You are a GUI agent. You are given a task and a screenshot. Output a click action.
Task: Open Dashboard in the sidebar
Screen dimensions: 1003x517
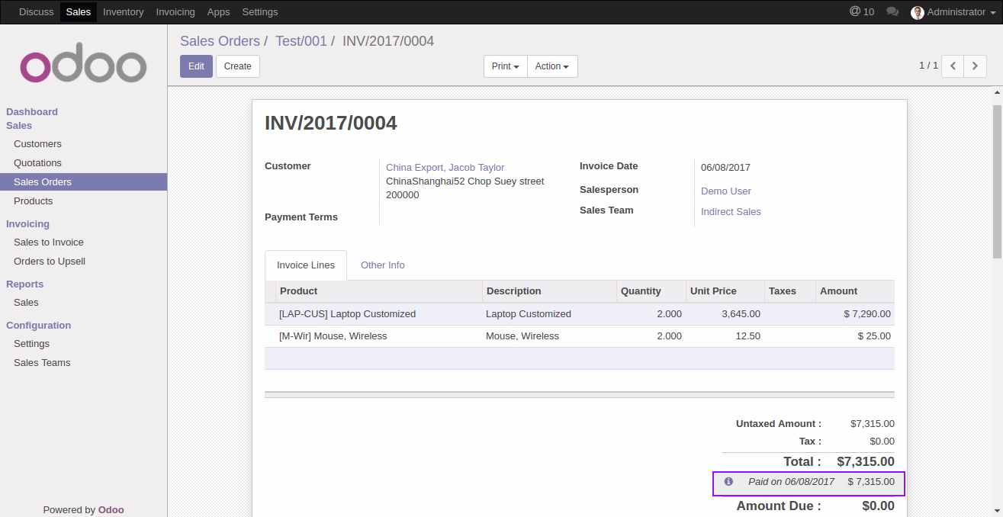pyautogui.click(x=32, y=112)
